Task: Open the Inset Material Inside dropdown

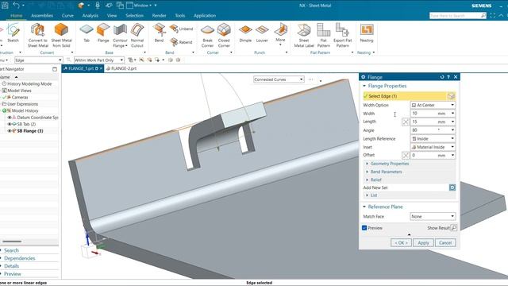Action: pos(433,147)
